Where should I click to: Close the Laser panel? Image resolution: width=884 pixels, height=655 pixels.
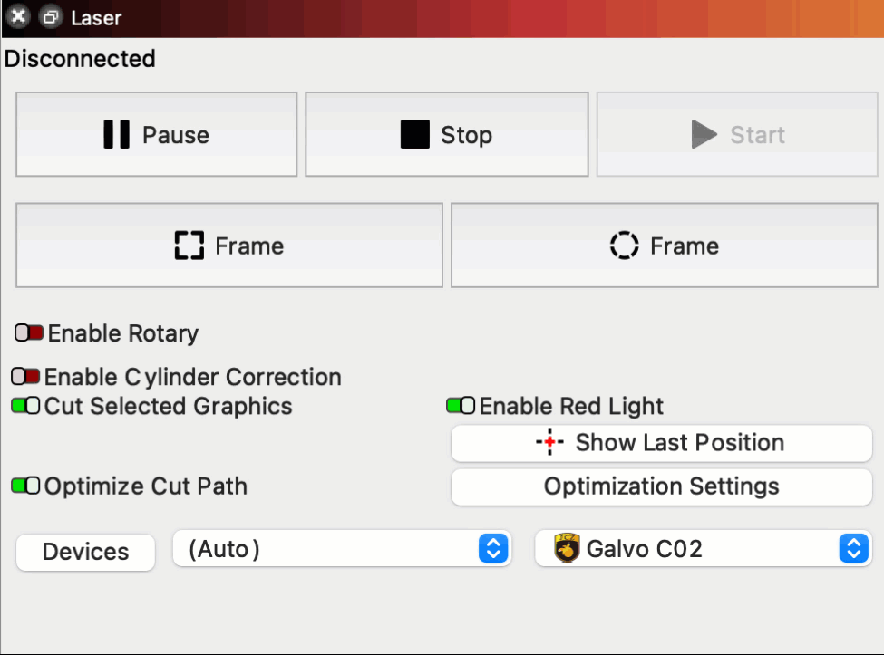click(18, 17)
